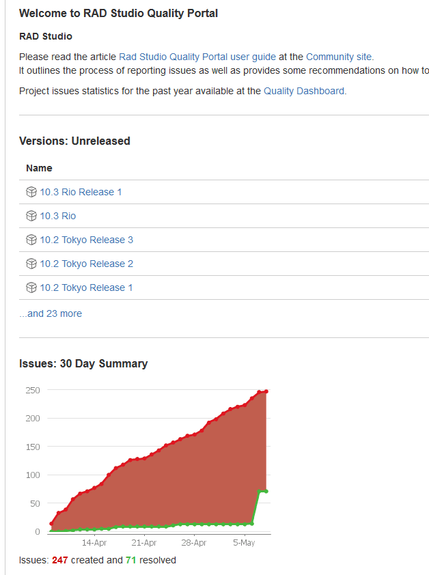429x575 pixels.
Task: Click the 71 resolved issues count
Action: coord(130,561)
